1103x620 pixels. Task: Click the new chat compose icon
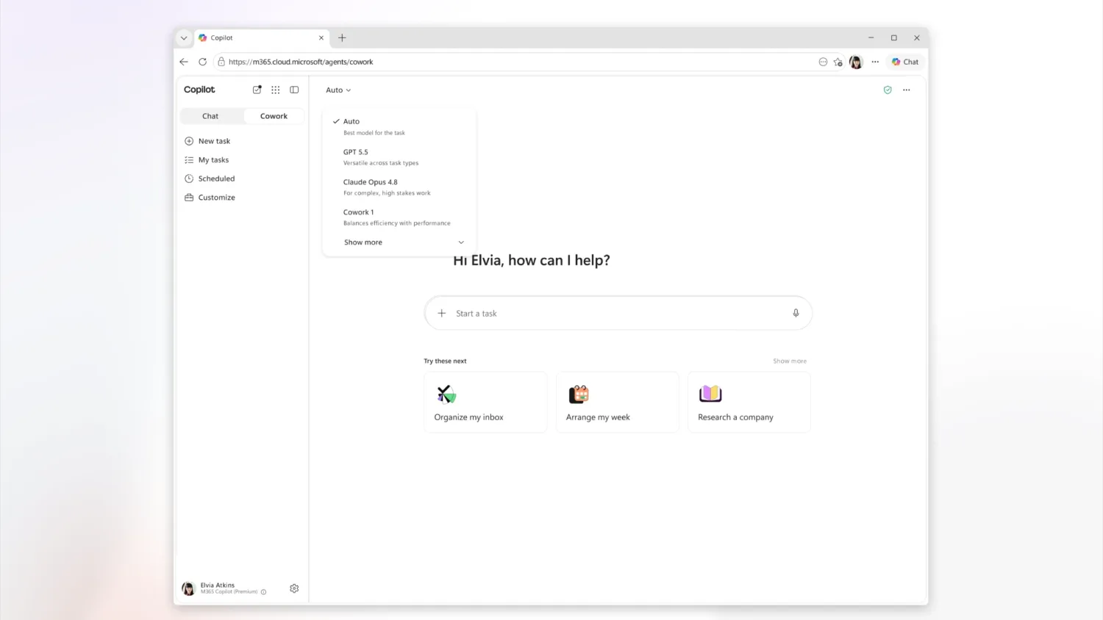(257, 90)
